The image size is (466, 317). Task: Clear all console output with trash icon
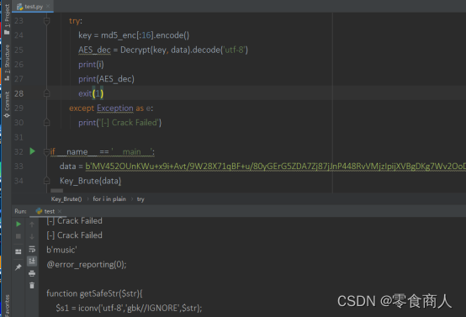[x=32, y=286]
